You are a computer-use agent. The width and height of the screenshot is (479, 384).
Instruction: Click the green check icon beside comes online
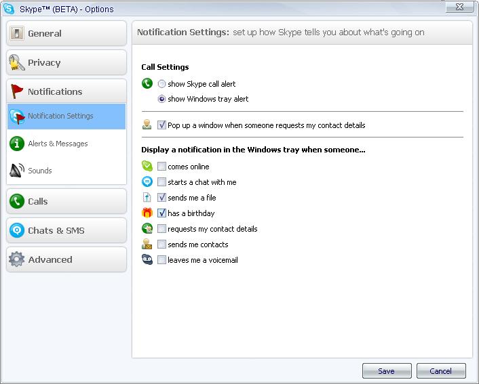pyautogui.click(x=147, y=166)
